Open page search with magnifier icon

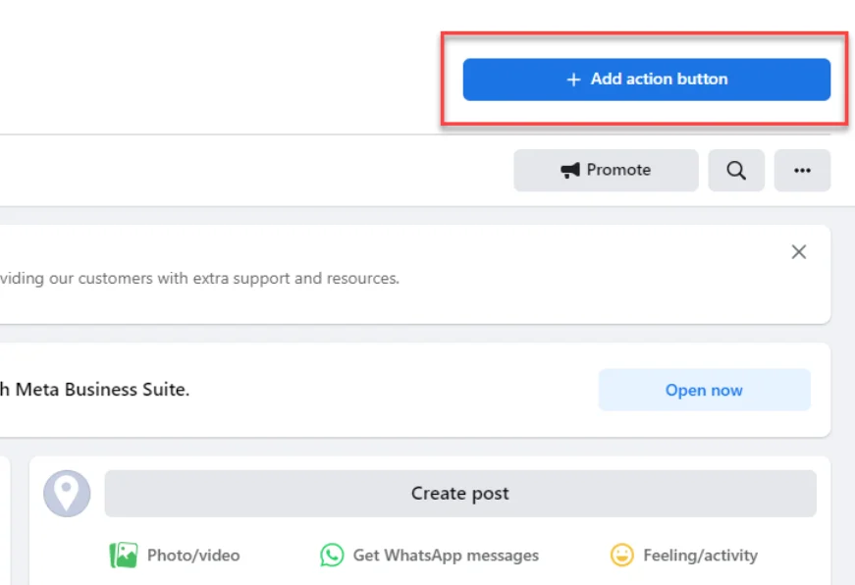[x=736, y=171]
